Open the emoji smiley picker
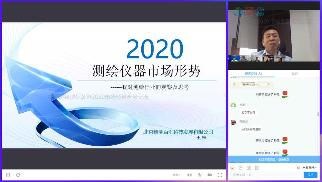The height and width of the screenshot is (182, 322). [233, 168]
